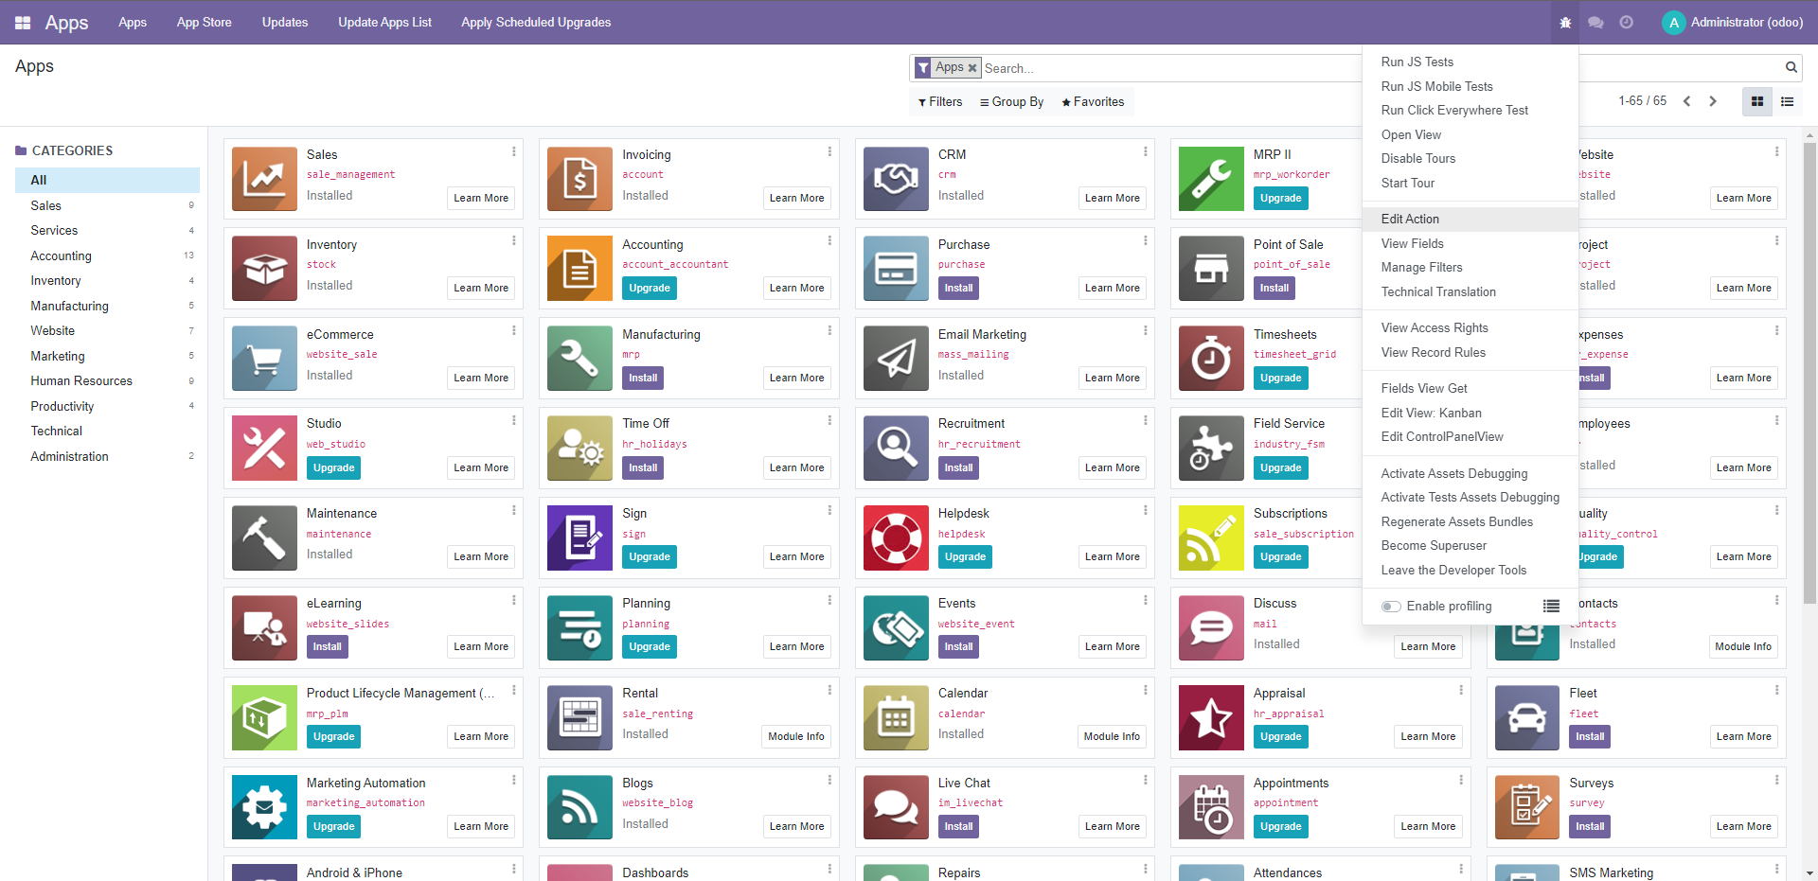Click Learn More on Sales card
The height and width of the screenshot is (881, 1818).
point(481,198)
